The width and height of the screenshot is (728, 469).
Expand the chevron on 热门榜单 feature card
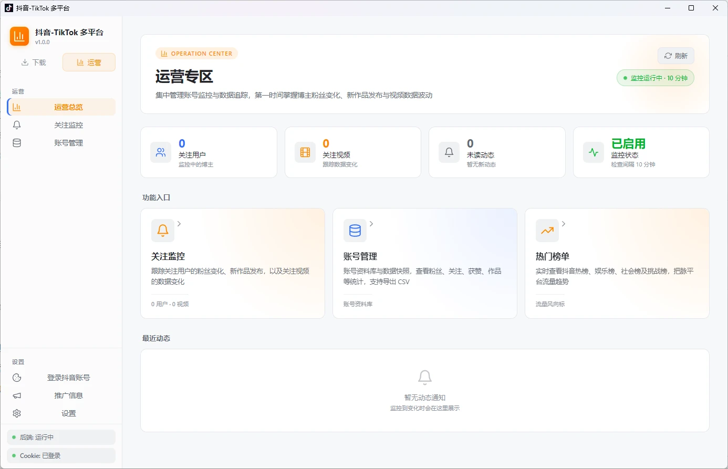click(x=564, y=224)
